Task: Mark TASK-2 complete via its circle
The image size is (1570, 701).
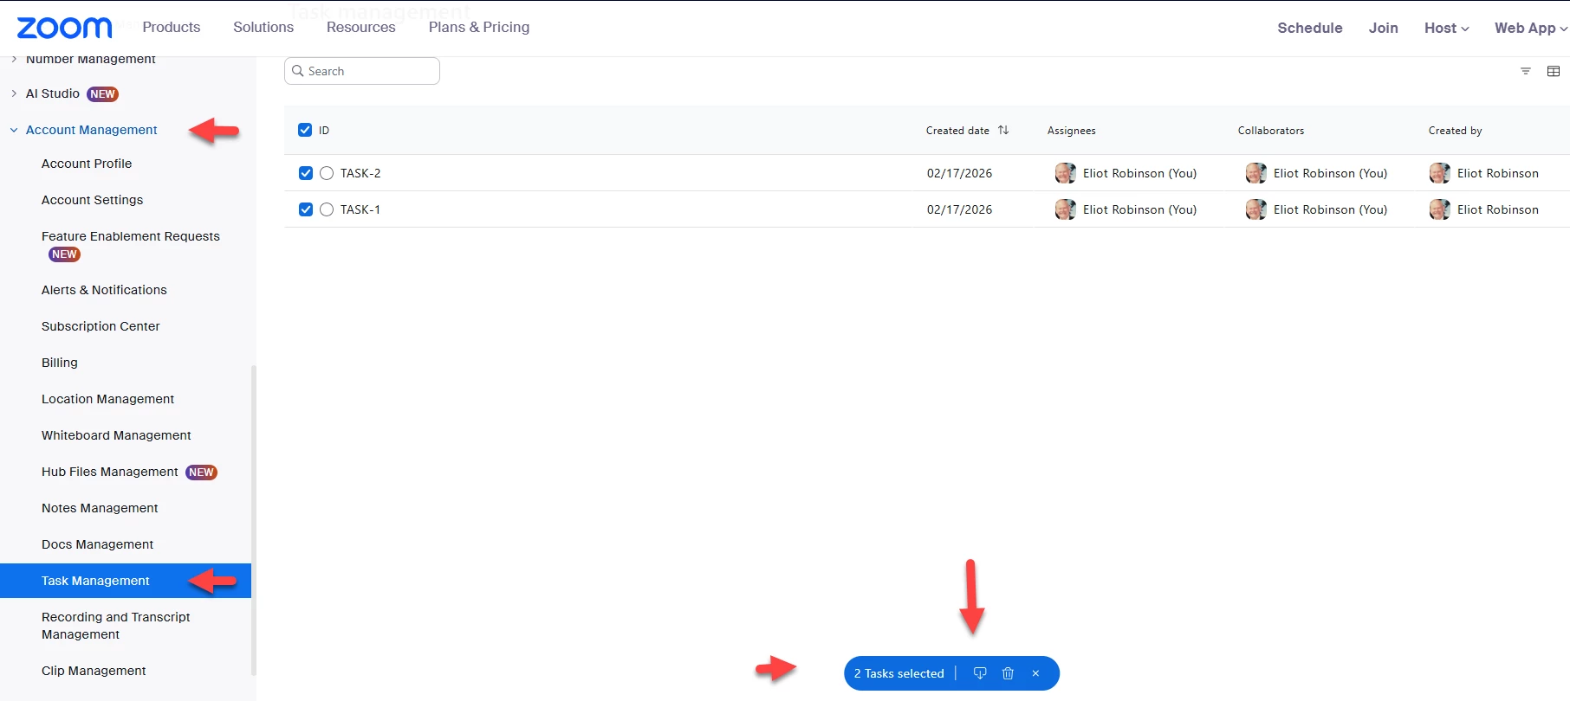Action: tap(327, 173)
